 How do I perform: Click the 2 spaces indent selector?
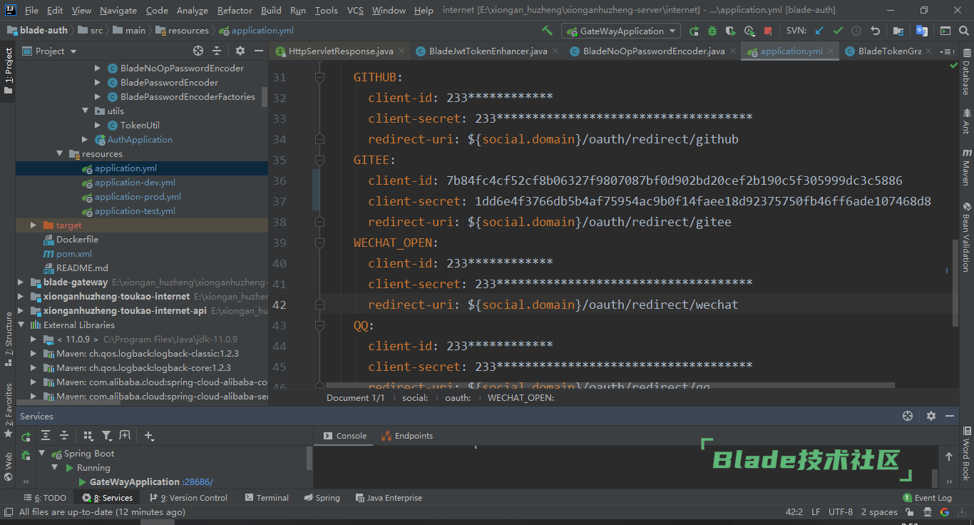pyautogui.click(x=879, y=512)
